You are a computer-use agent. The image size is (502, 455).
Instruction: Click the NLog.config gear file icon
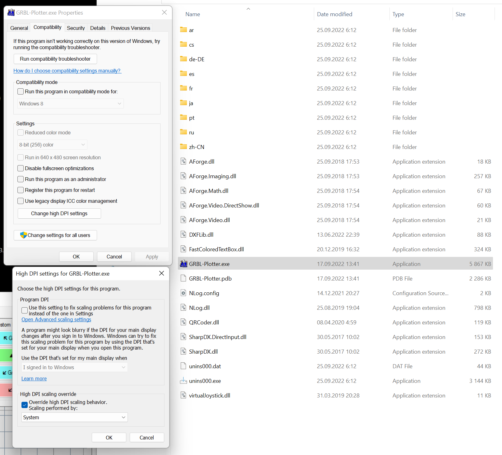(x=184, y=293)
